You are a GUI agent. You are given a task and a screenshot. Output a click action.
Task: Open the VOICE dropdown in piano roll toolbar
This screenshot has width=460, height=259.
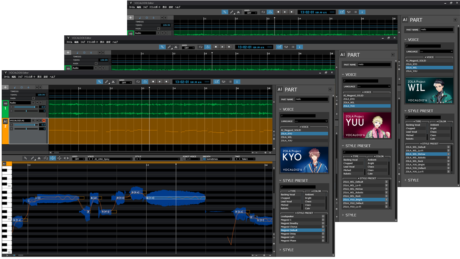pos(110,159)
